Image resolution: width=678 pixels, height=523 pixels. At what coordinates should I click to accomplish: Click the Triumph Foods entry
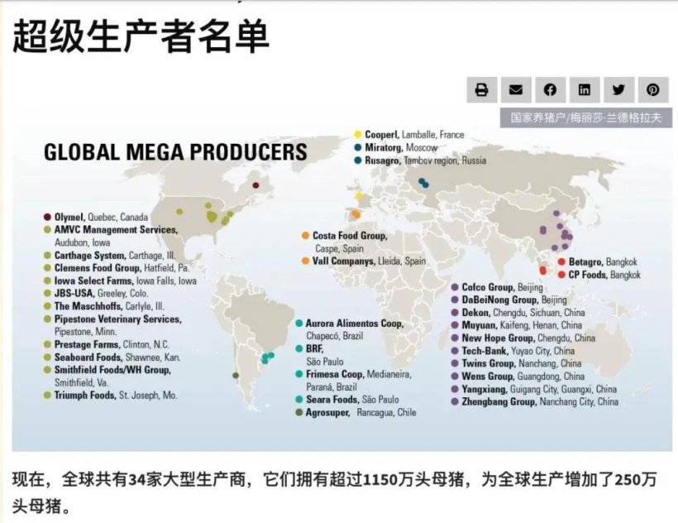coord(111,396)
